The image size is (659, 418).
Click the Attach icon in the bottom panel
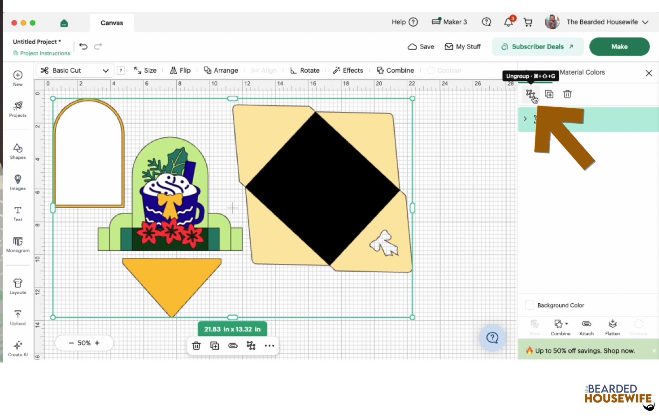[587, 328]
